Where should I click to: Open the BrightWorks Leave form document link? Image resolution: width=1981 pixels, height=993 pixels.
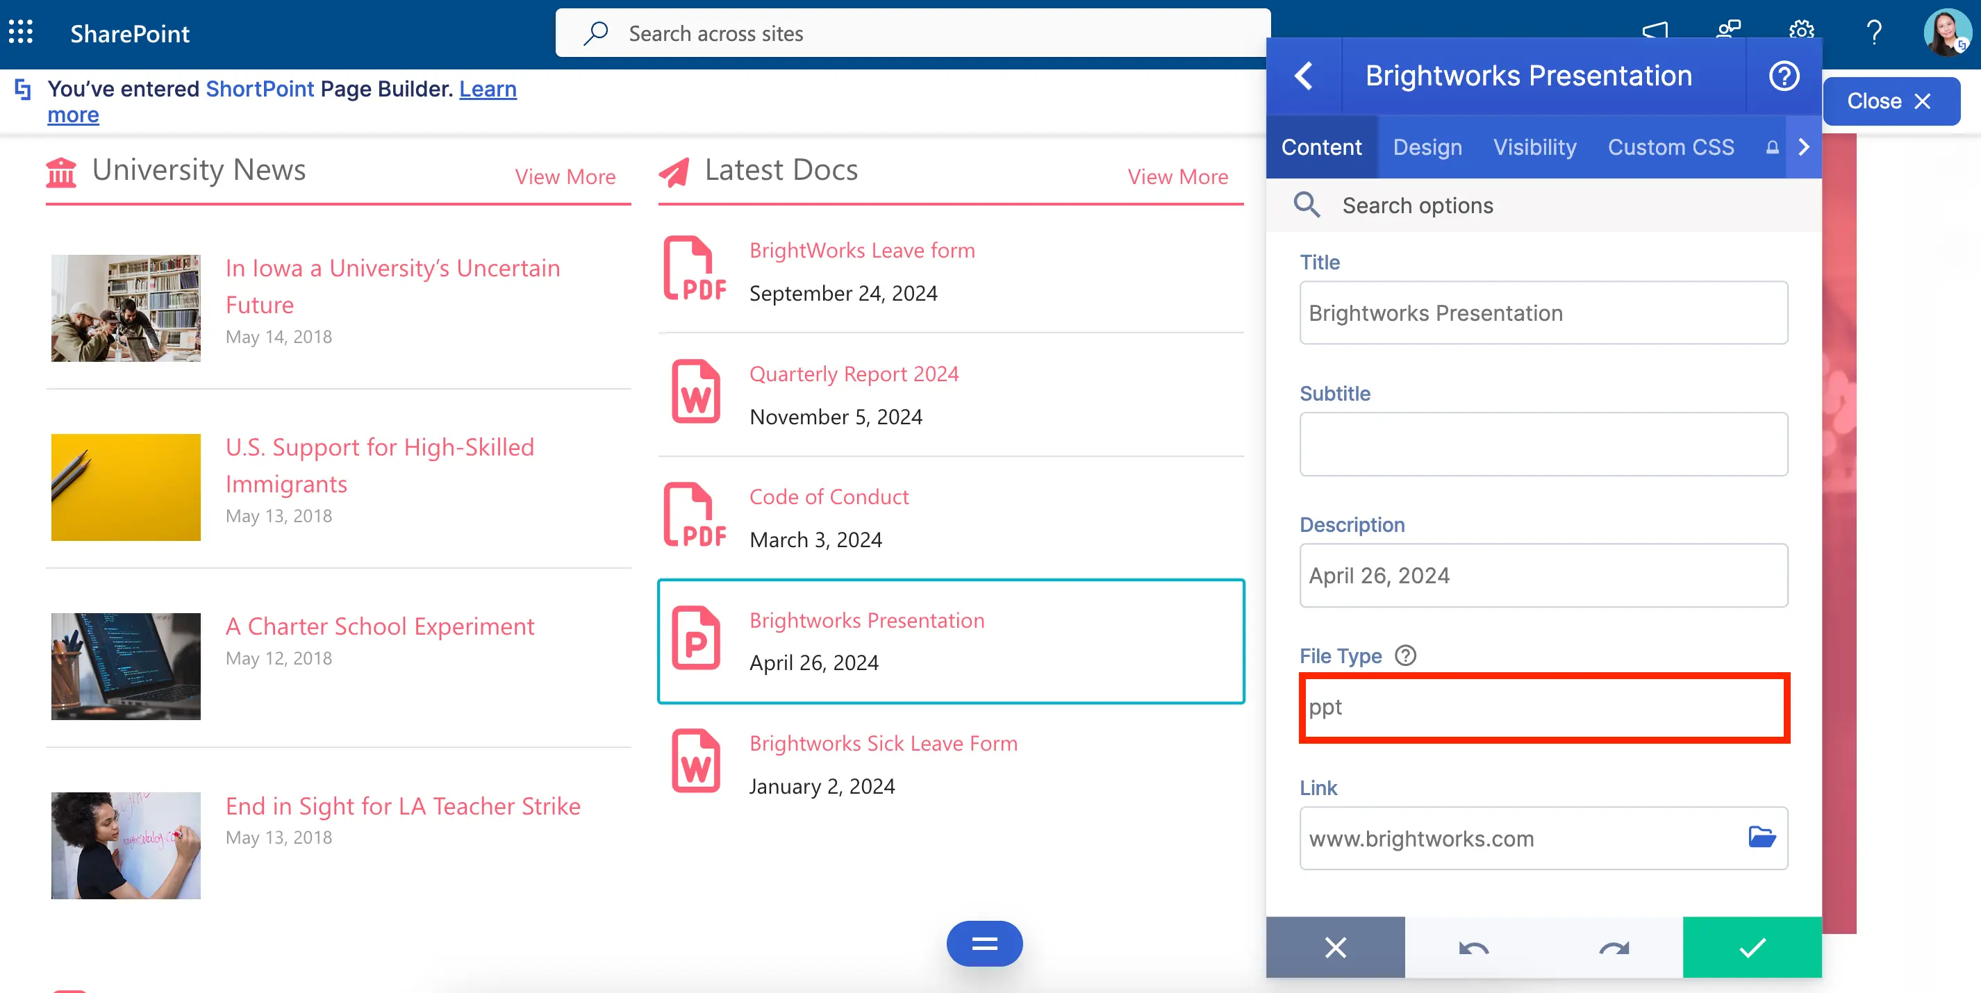862,251
